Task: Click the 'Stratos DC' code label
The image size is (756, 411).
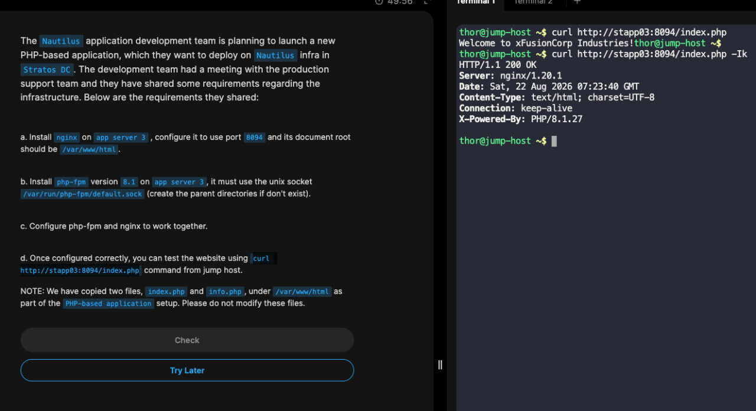Action: click(x=47, y=70)
